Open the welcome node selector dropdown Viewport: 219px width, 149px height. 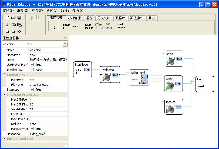point(65,44)
